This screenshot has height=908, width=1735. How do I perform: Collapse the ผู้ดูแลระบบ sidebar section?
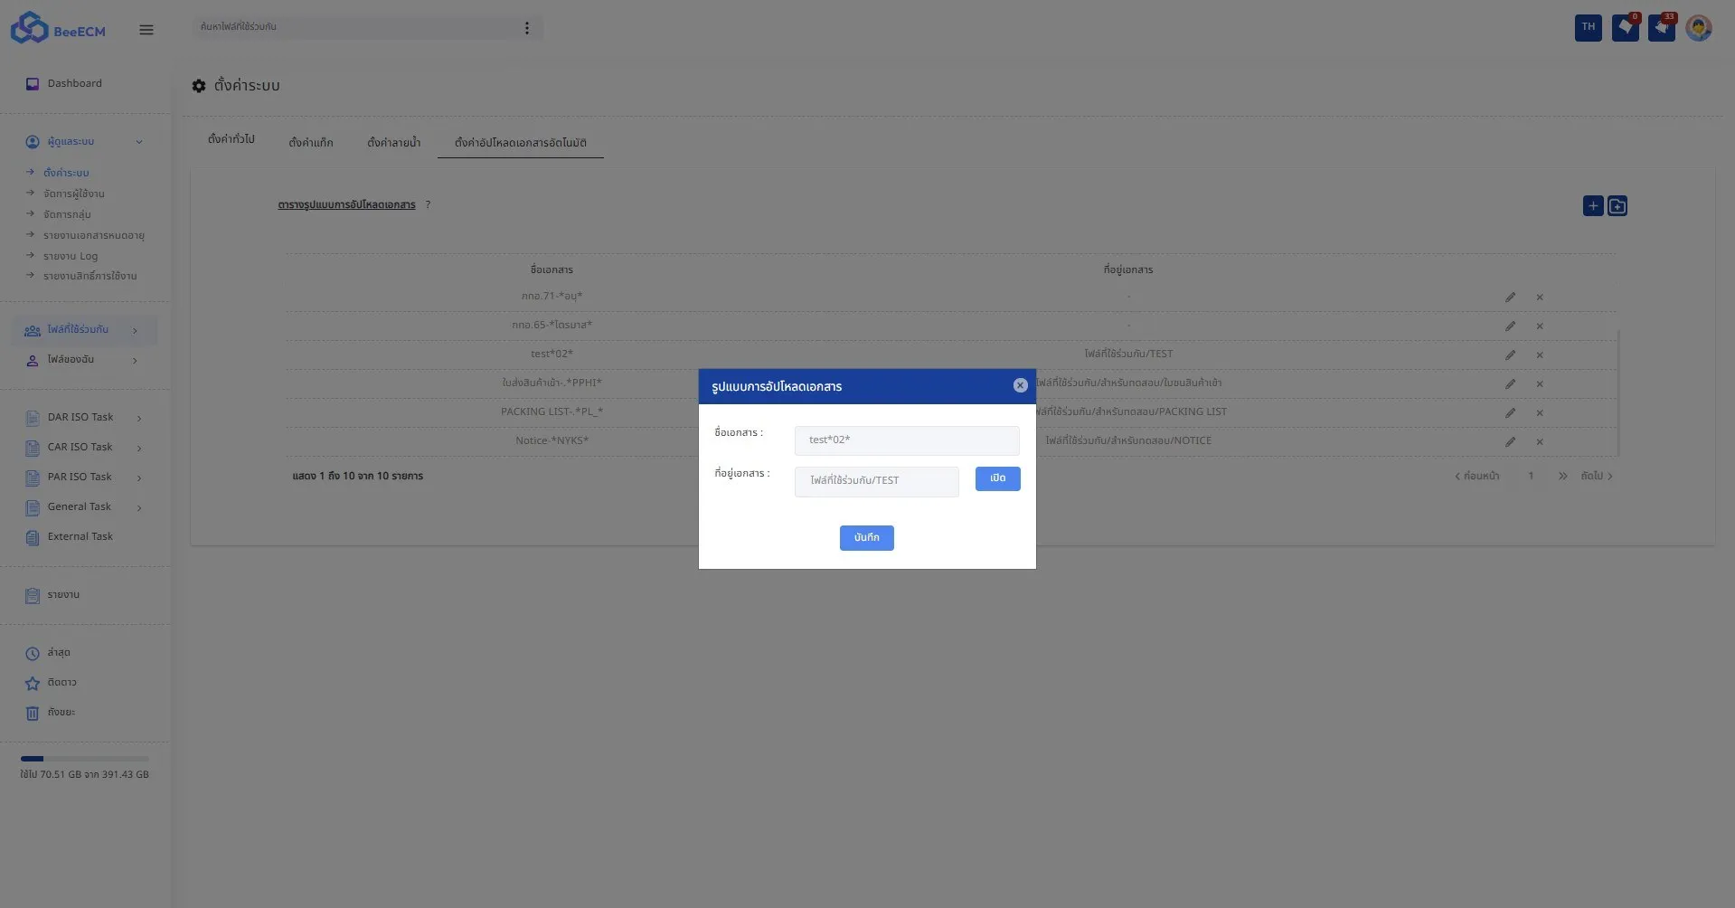pos(139,142)
